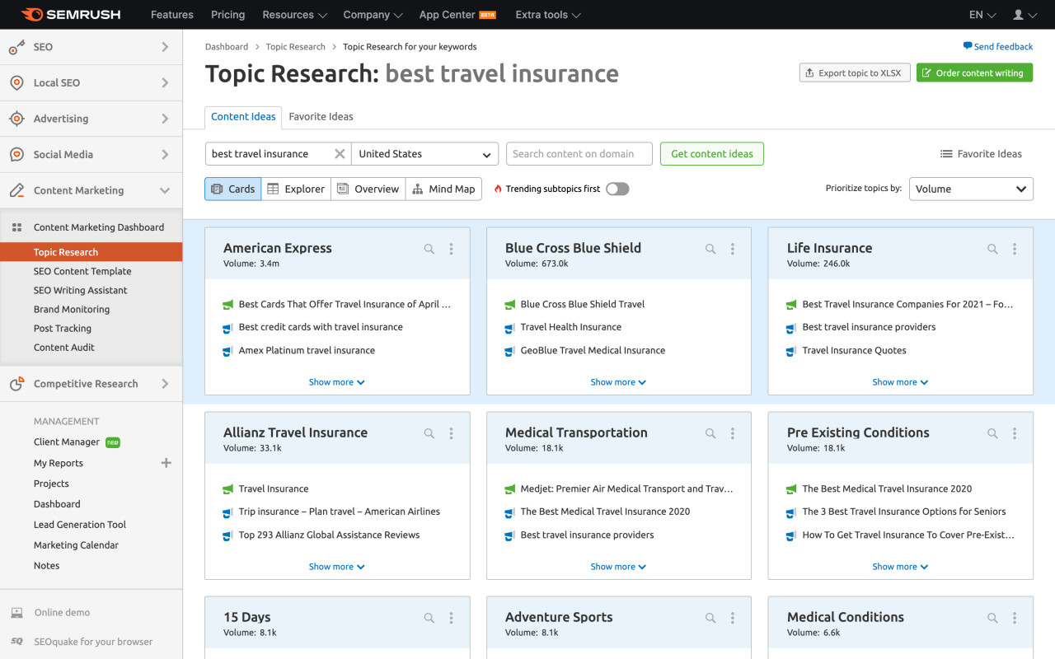Viewport: 1055px width, 659px height.
Task: Click Dashboard in the breadcrumb
Action: 227,47
